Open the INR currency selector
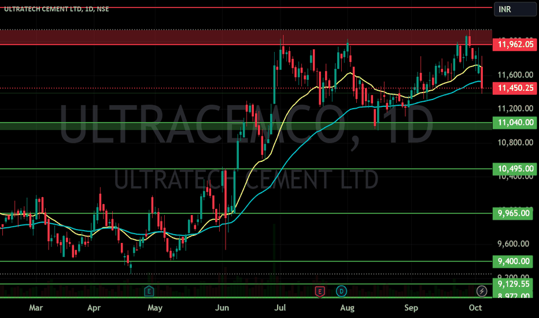This screenshot has width=539, height=318. pos(515,9)
